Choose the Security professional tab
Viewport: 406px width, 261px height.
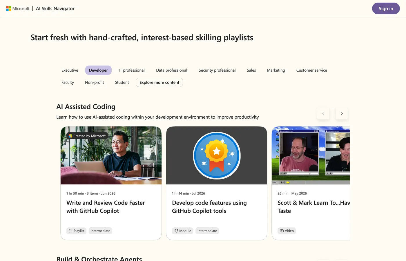(x=217, y=70)
